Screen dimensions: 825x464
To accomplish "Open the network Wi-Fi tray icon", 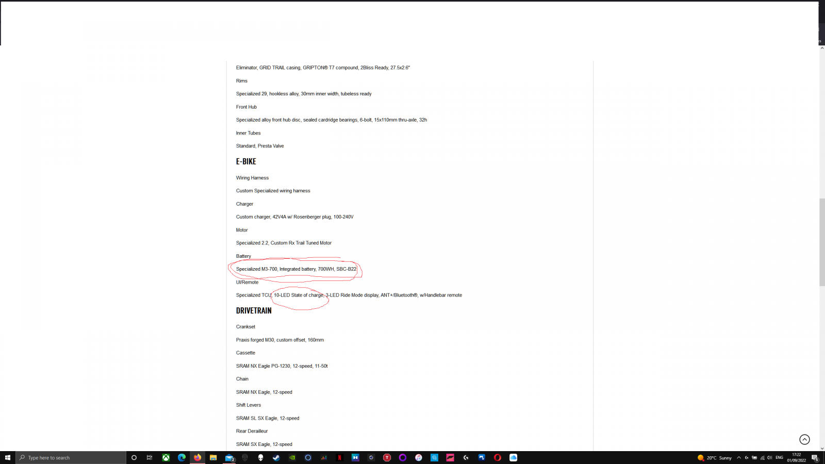I will click(762, 458).
